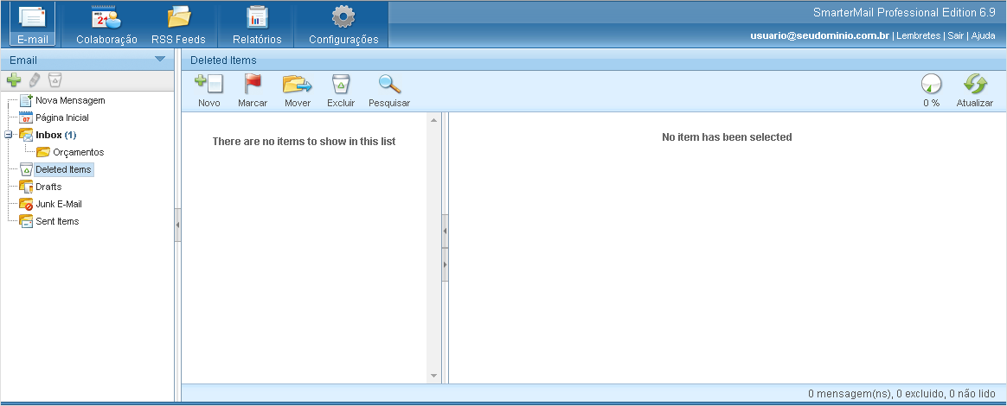Click the Excluir trash icon

click(x=341, y=85)
